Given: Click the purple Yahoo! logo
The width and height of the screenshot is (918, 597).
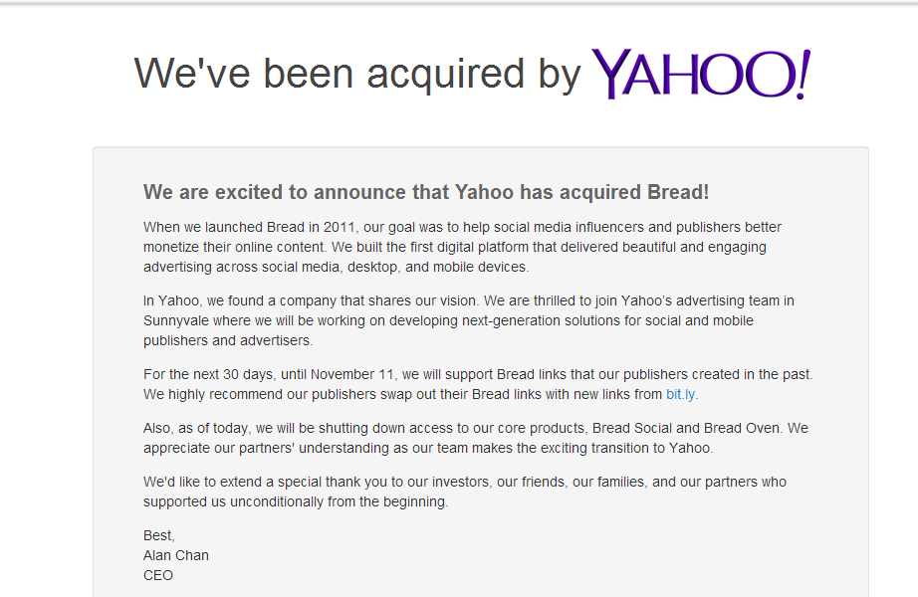Looking at the screenshot, I should 702,75.
